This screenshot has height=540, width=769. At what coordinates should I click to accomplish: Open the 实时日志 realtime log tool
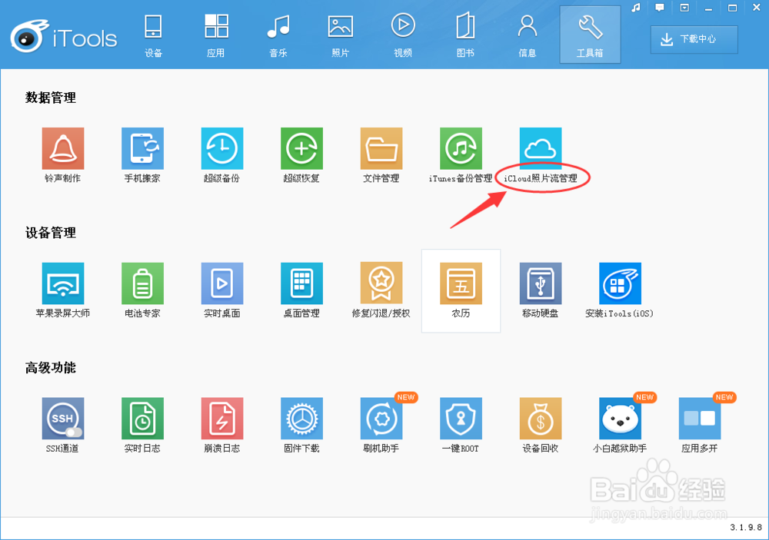tap(142, 418)
